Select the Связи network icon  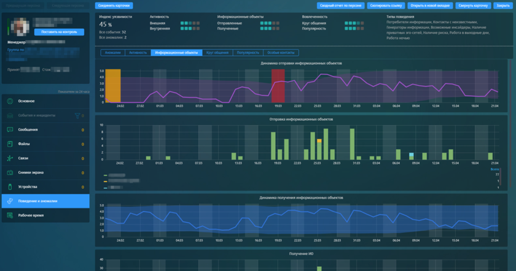[10, 158]
